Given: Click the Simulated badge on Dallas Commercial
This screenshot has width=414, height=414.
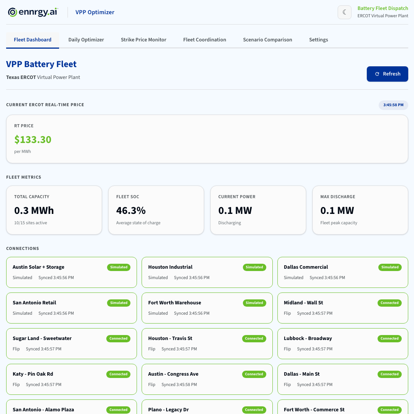Looking at the screenshot, I should point(390,267).
